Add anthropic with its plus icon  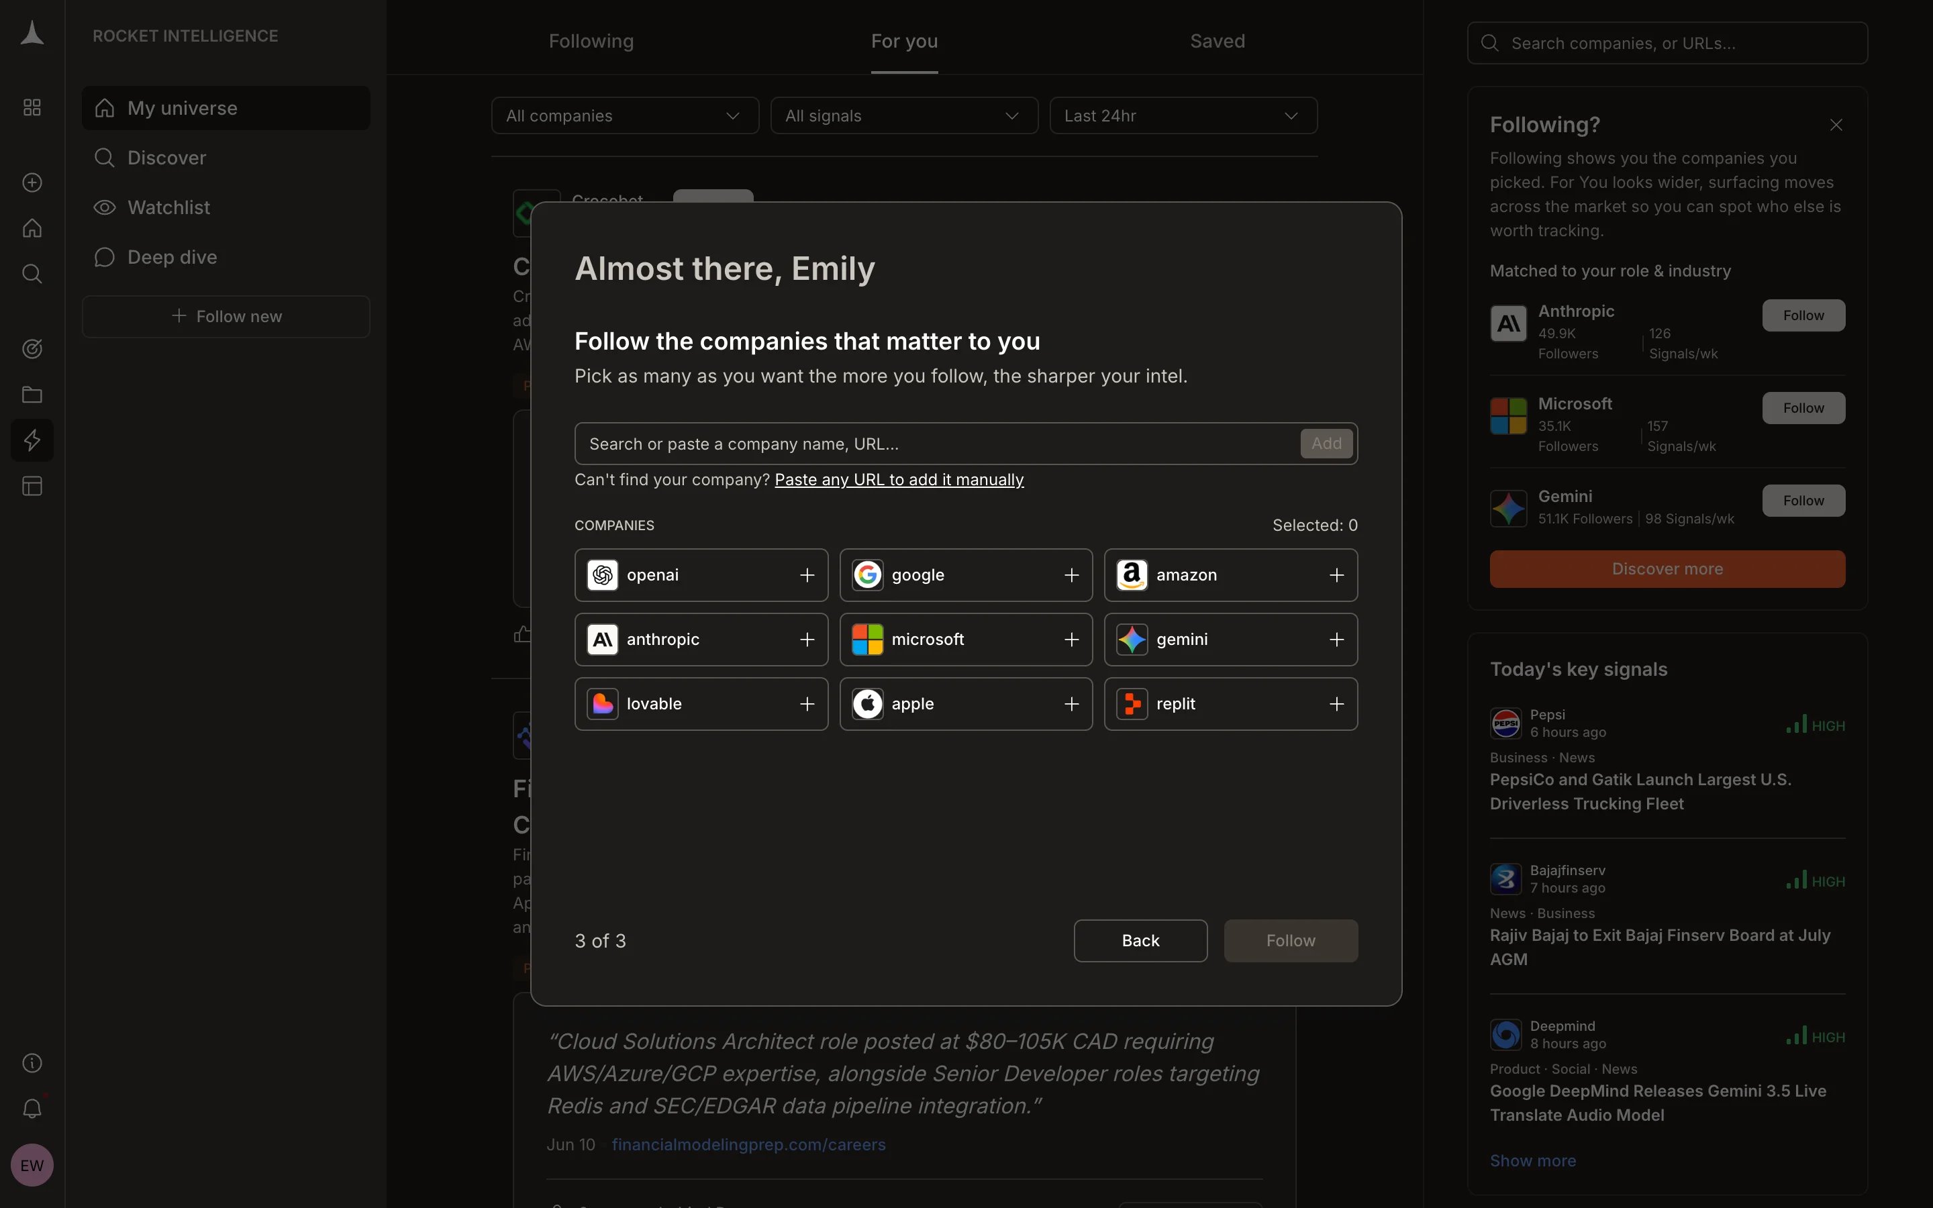[807, 639]
